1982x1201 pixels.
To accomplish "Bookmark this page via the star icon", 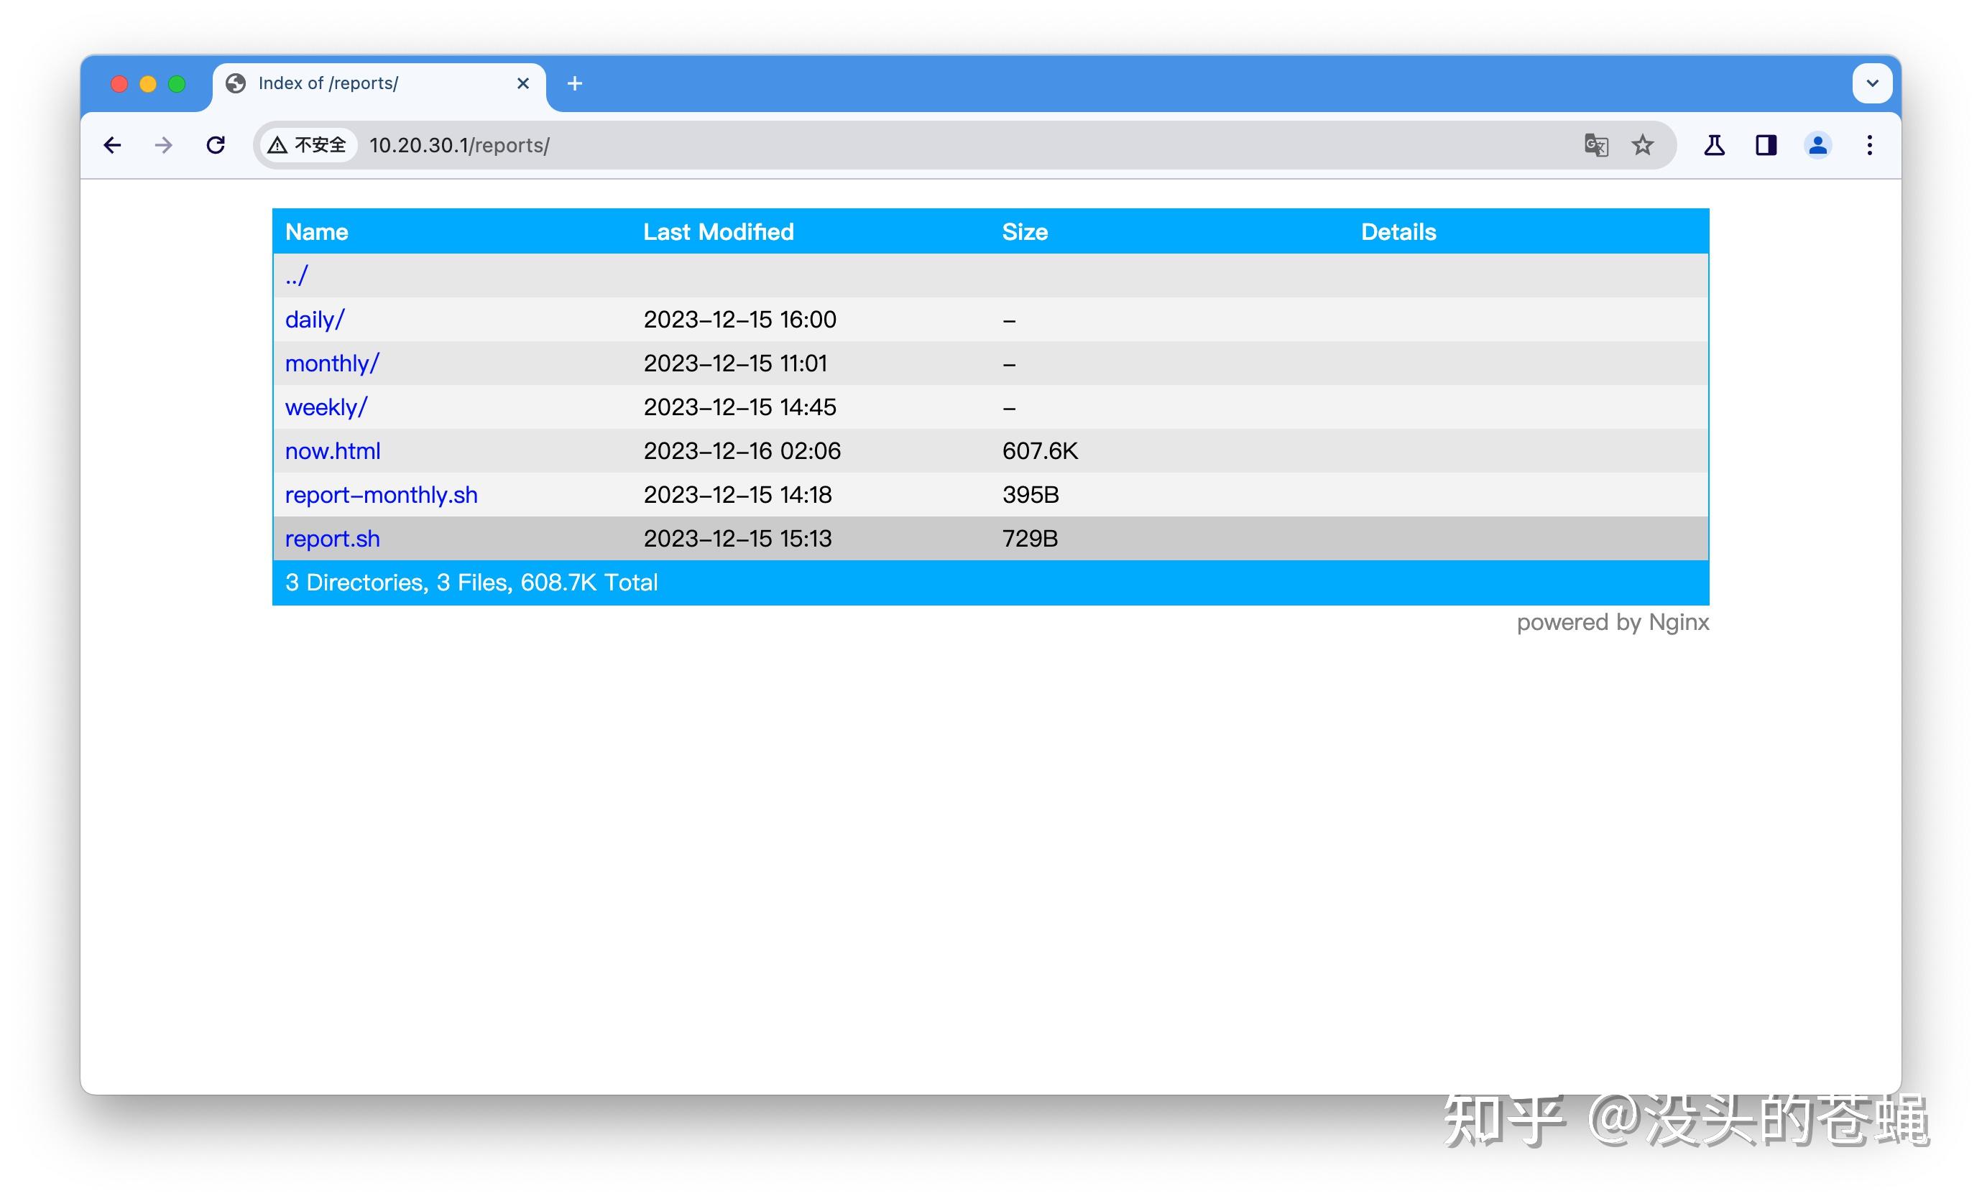I will (x=1643, y=146).
